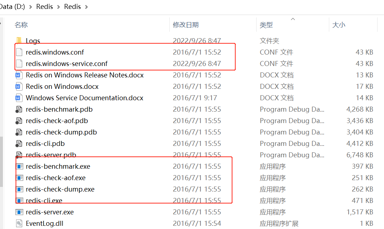Image resolution: width=384 pixels, height=229 pixels.
Task: Expand the chevron between the two Redis breadcrumbs
Action: click(59, 7)
